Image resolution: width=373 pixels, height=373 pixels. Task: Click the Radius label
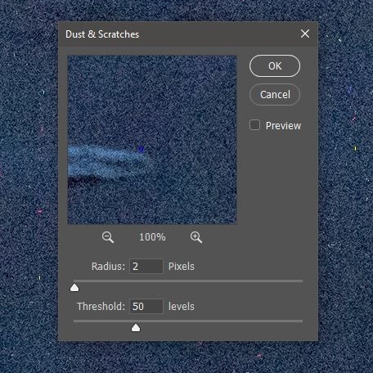click(x=108, y=267)
